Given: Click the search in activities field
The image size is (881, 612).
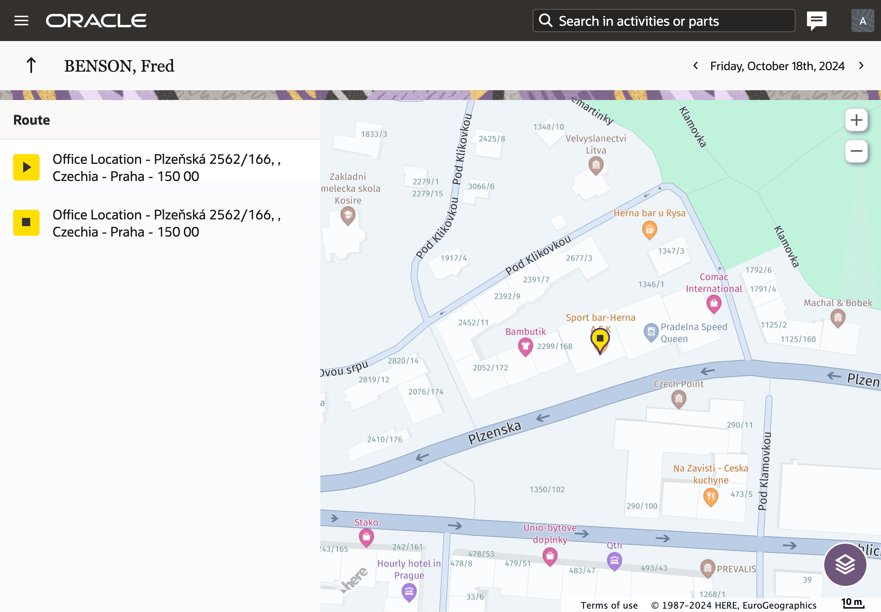Looking at the screenshot, I should (x=663, y=21).
